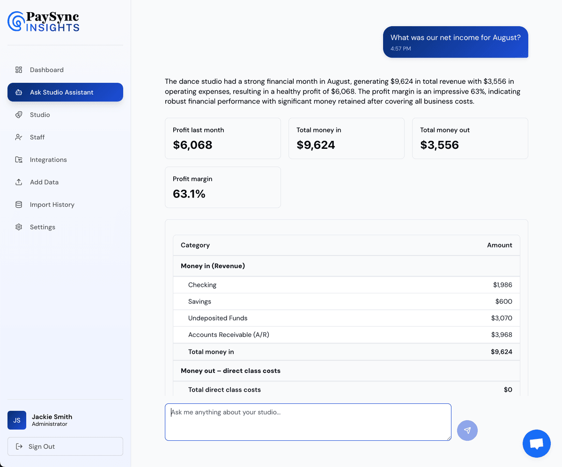Click the JS profile avatar
Screen dimensions: 562x467
click(16, 420)
